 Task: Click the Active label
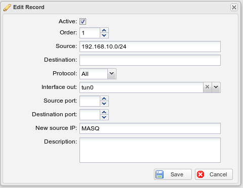(x=68, y=21)
